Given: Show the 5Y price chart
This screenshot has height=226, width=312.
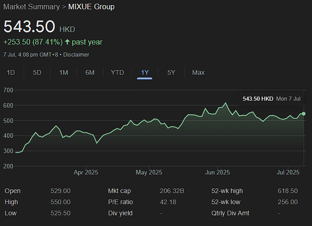Looking at the screenshot, I should [171, 72].
